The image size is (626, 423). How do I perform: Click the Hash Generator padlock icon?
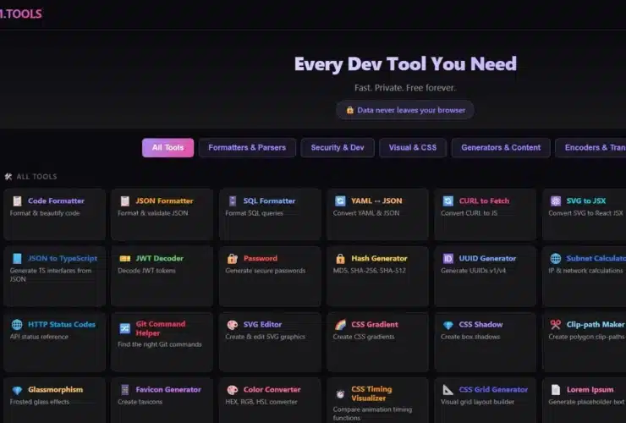[340, 258]
